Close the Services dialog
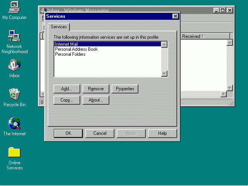Image resolution: width=248 pixels, height=186 pixels. [176, 16]
